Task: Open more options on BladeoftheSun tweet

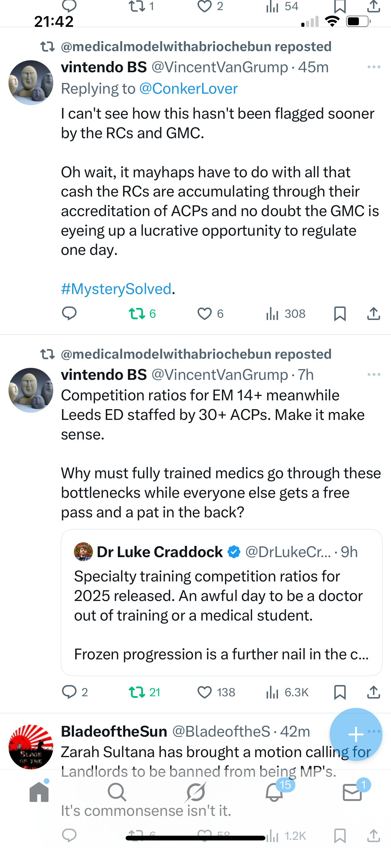Action: click(375, 731)
